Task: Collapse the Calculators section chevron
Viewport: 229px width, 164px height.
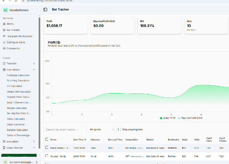Action: click(x=34, y=70)
